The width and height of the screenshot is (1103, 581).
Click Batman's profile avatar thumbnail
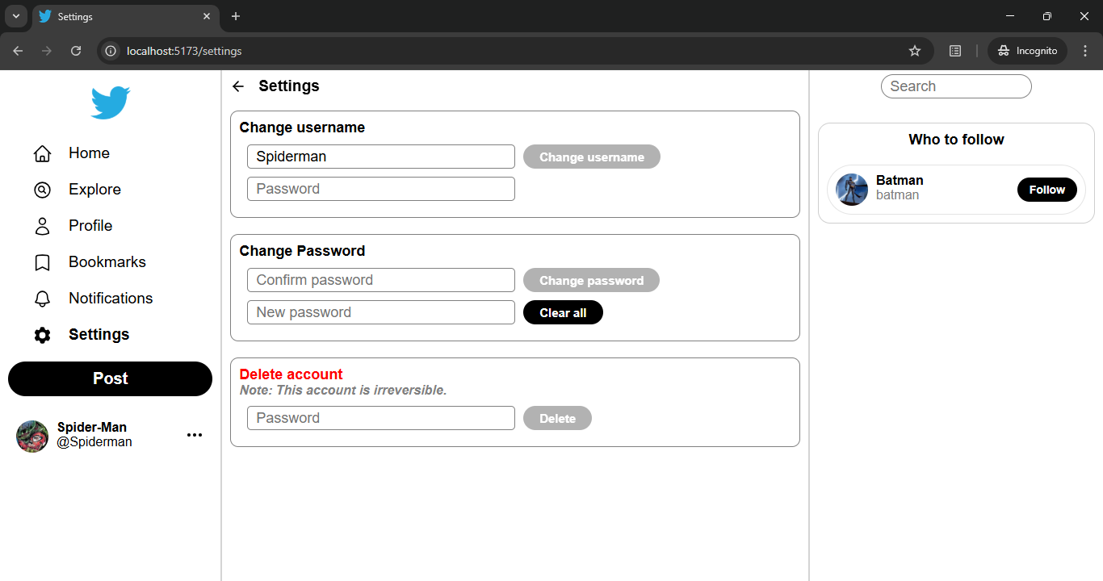pyautogui.click(x=852, y=190)
